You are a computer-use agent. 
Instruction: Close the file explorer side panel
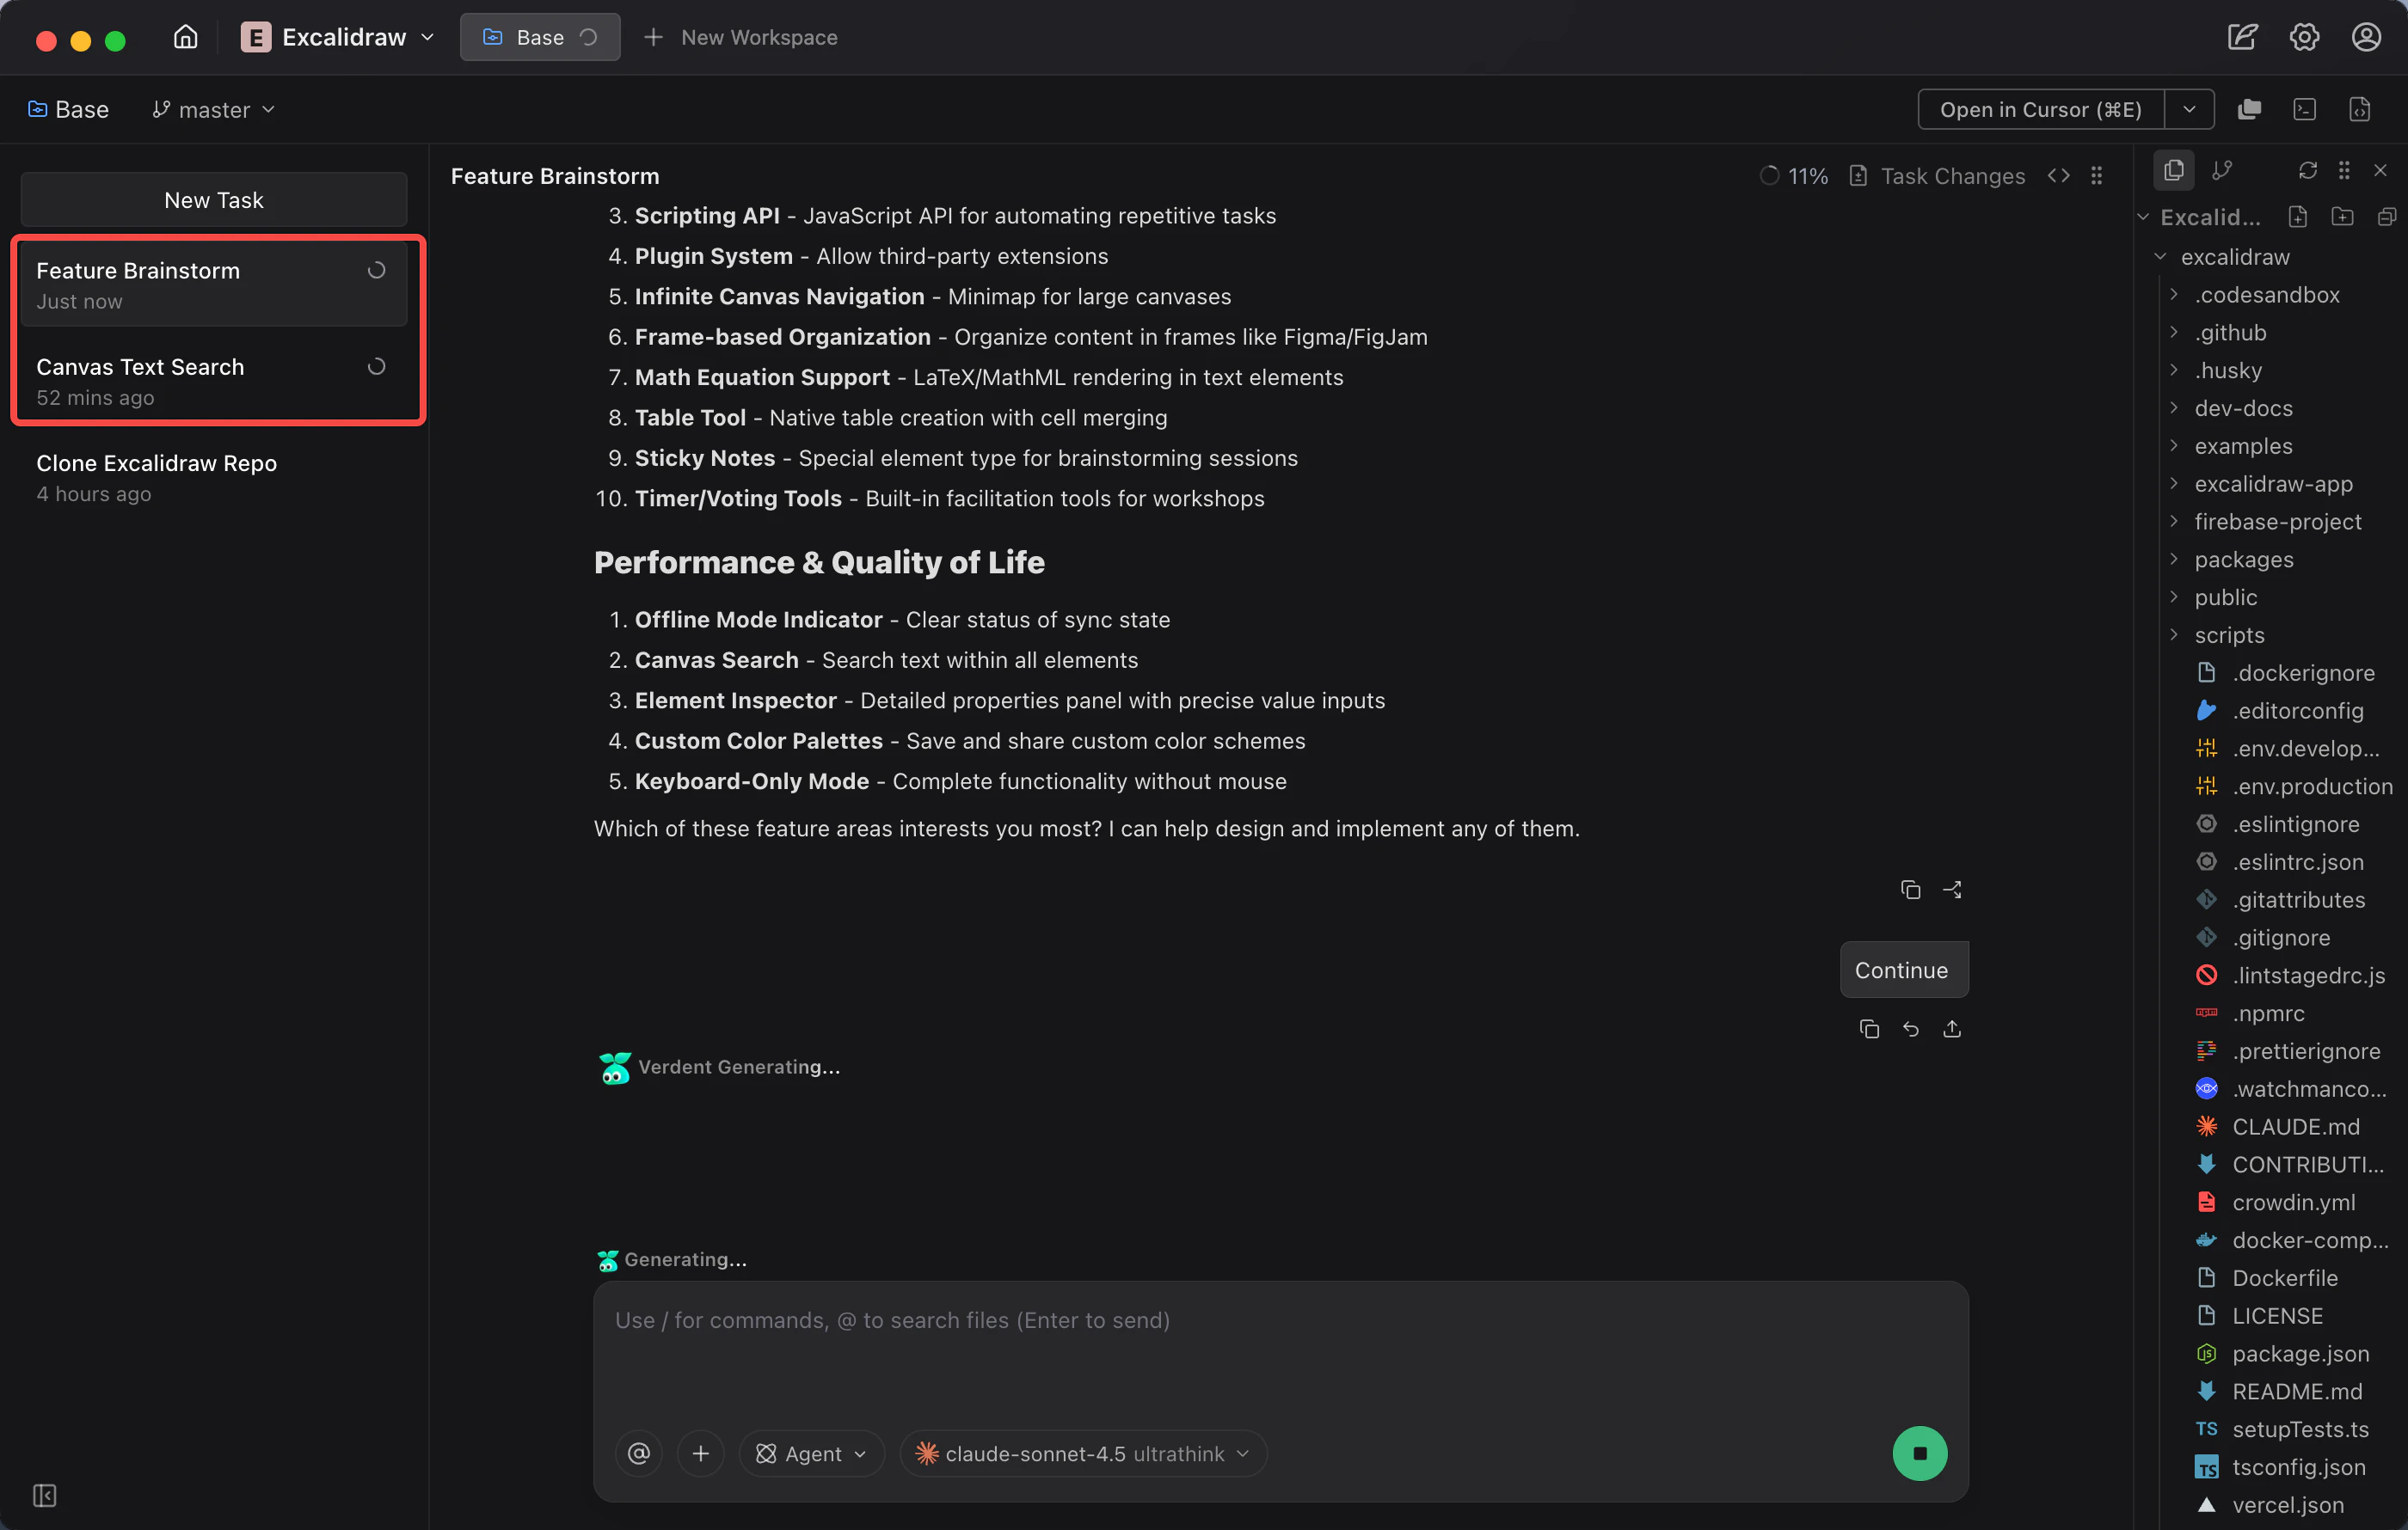pyautogui.click(x=2380, y=171)
